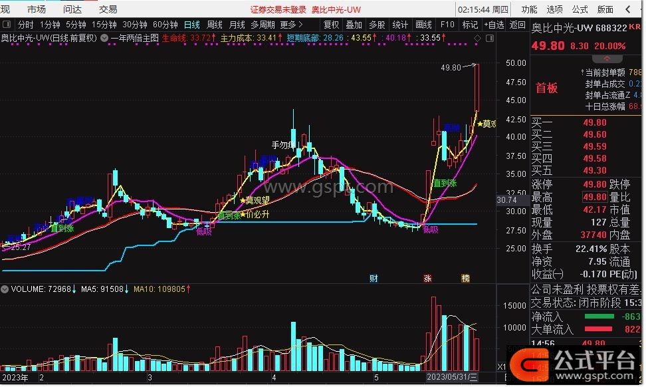Switch to the 15分钟 period
Screen dimensions: 646x387
coord(104,25)
